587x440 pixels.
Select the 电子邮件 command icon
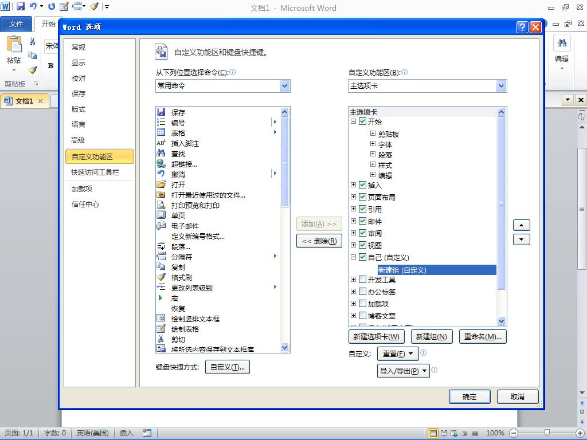pos(161,225)
